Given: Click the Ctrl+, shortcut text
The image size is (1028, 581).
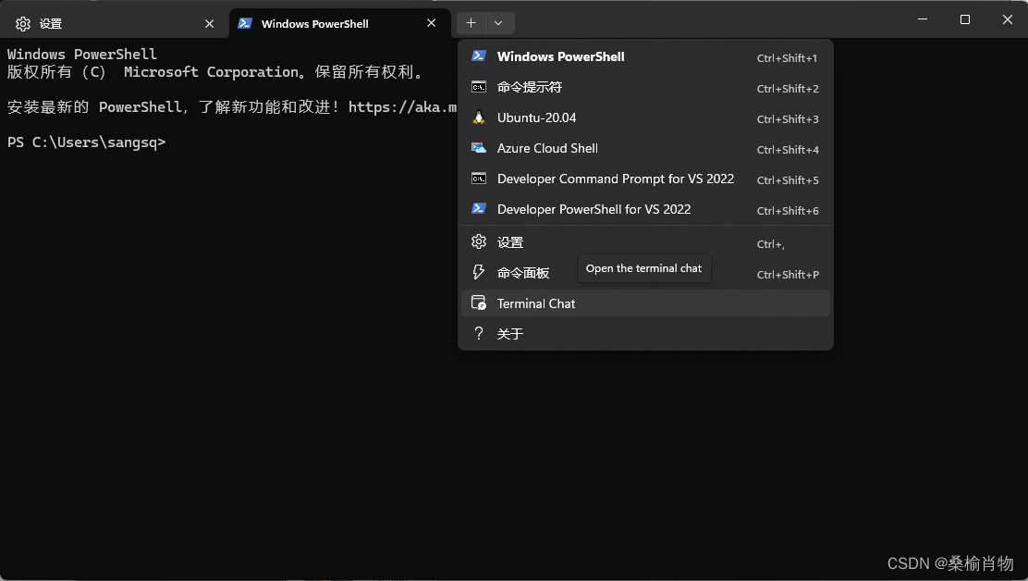Looking at the screenshot, I should point(770,244).
